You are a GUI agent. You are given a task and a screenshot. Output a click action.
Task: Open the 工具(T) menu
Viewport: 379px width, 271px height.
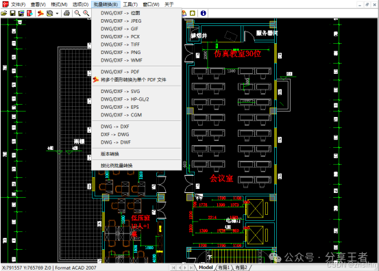pos(130,4)
